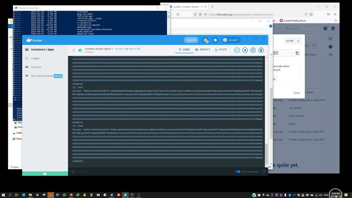
Task: Restart the container with the circular arrow icon
Action: tap(253, 50)
